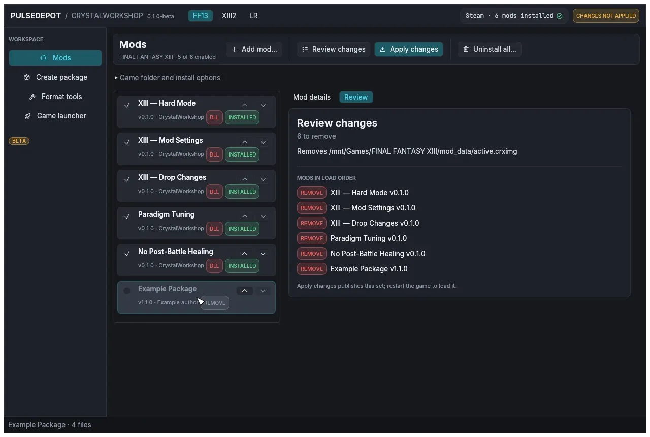This screenshot has height=437, width=650.
Task: Disable the XIII — Mod Settings checkmark
Action: point(127,142)
